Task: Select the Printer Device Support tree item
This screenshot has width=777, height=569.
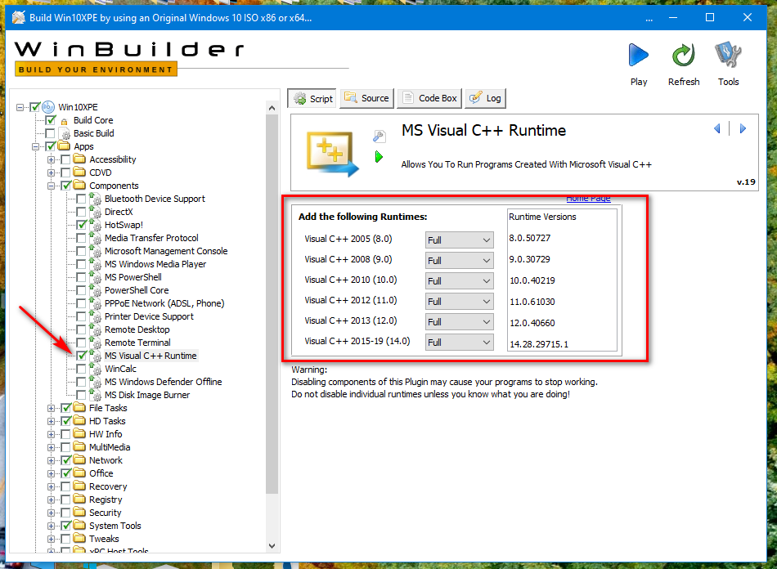Action: point(149,316)
